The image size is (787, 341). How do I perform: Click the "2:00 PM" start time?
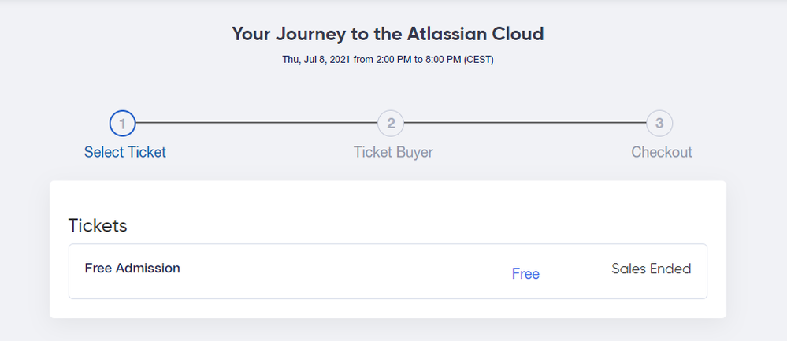coord(395,60)
